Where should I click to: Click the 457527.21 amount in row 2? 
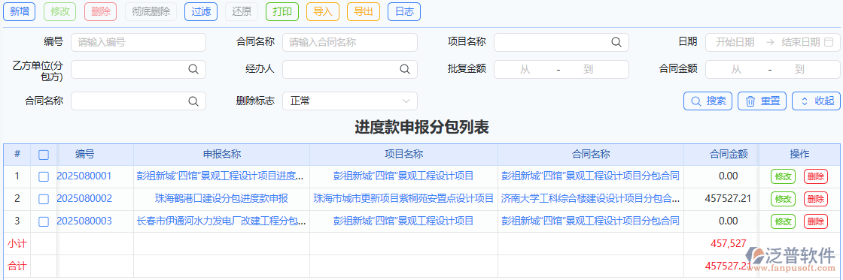coord(727,198)
